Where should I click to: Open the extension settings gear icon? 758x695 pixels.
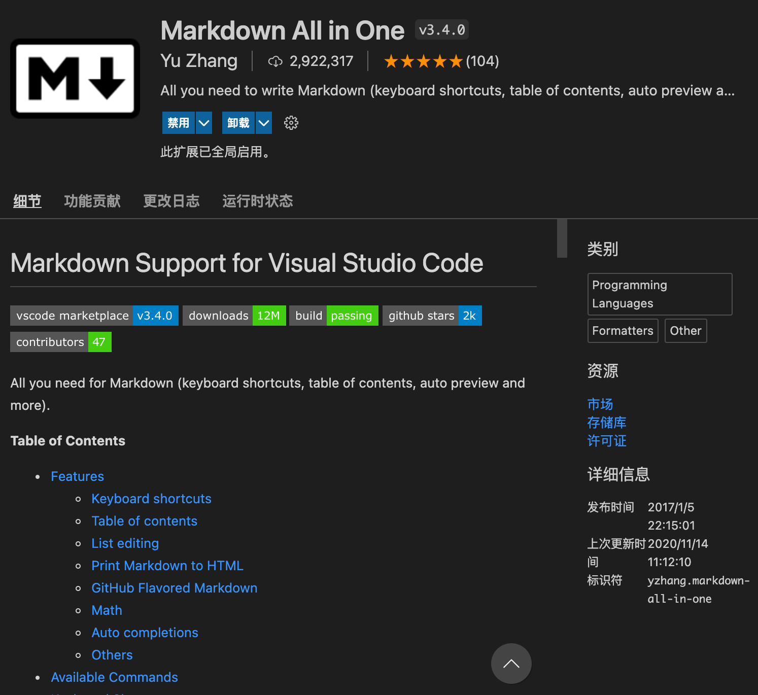(291, 122)
